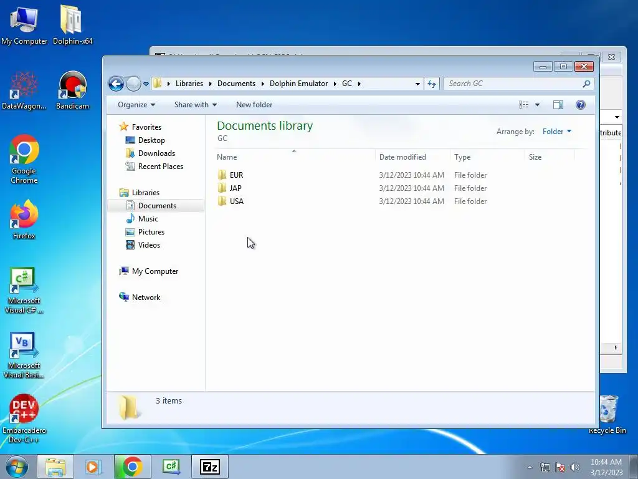Select the EUR folder
638x479 pixels.
[x=236, y=175]
